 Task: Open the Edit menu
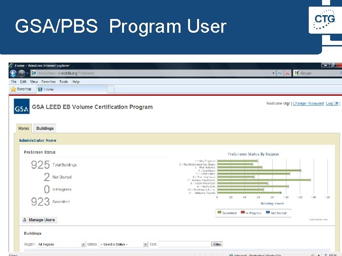(23, 82)
